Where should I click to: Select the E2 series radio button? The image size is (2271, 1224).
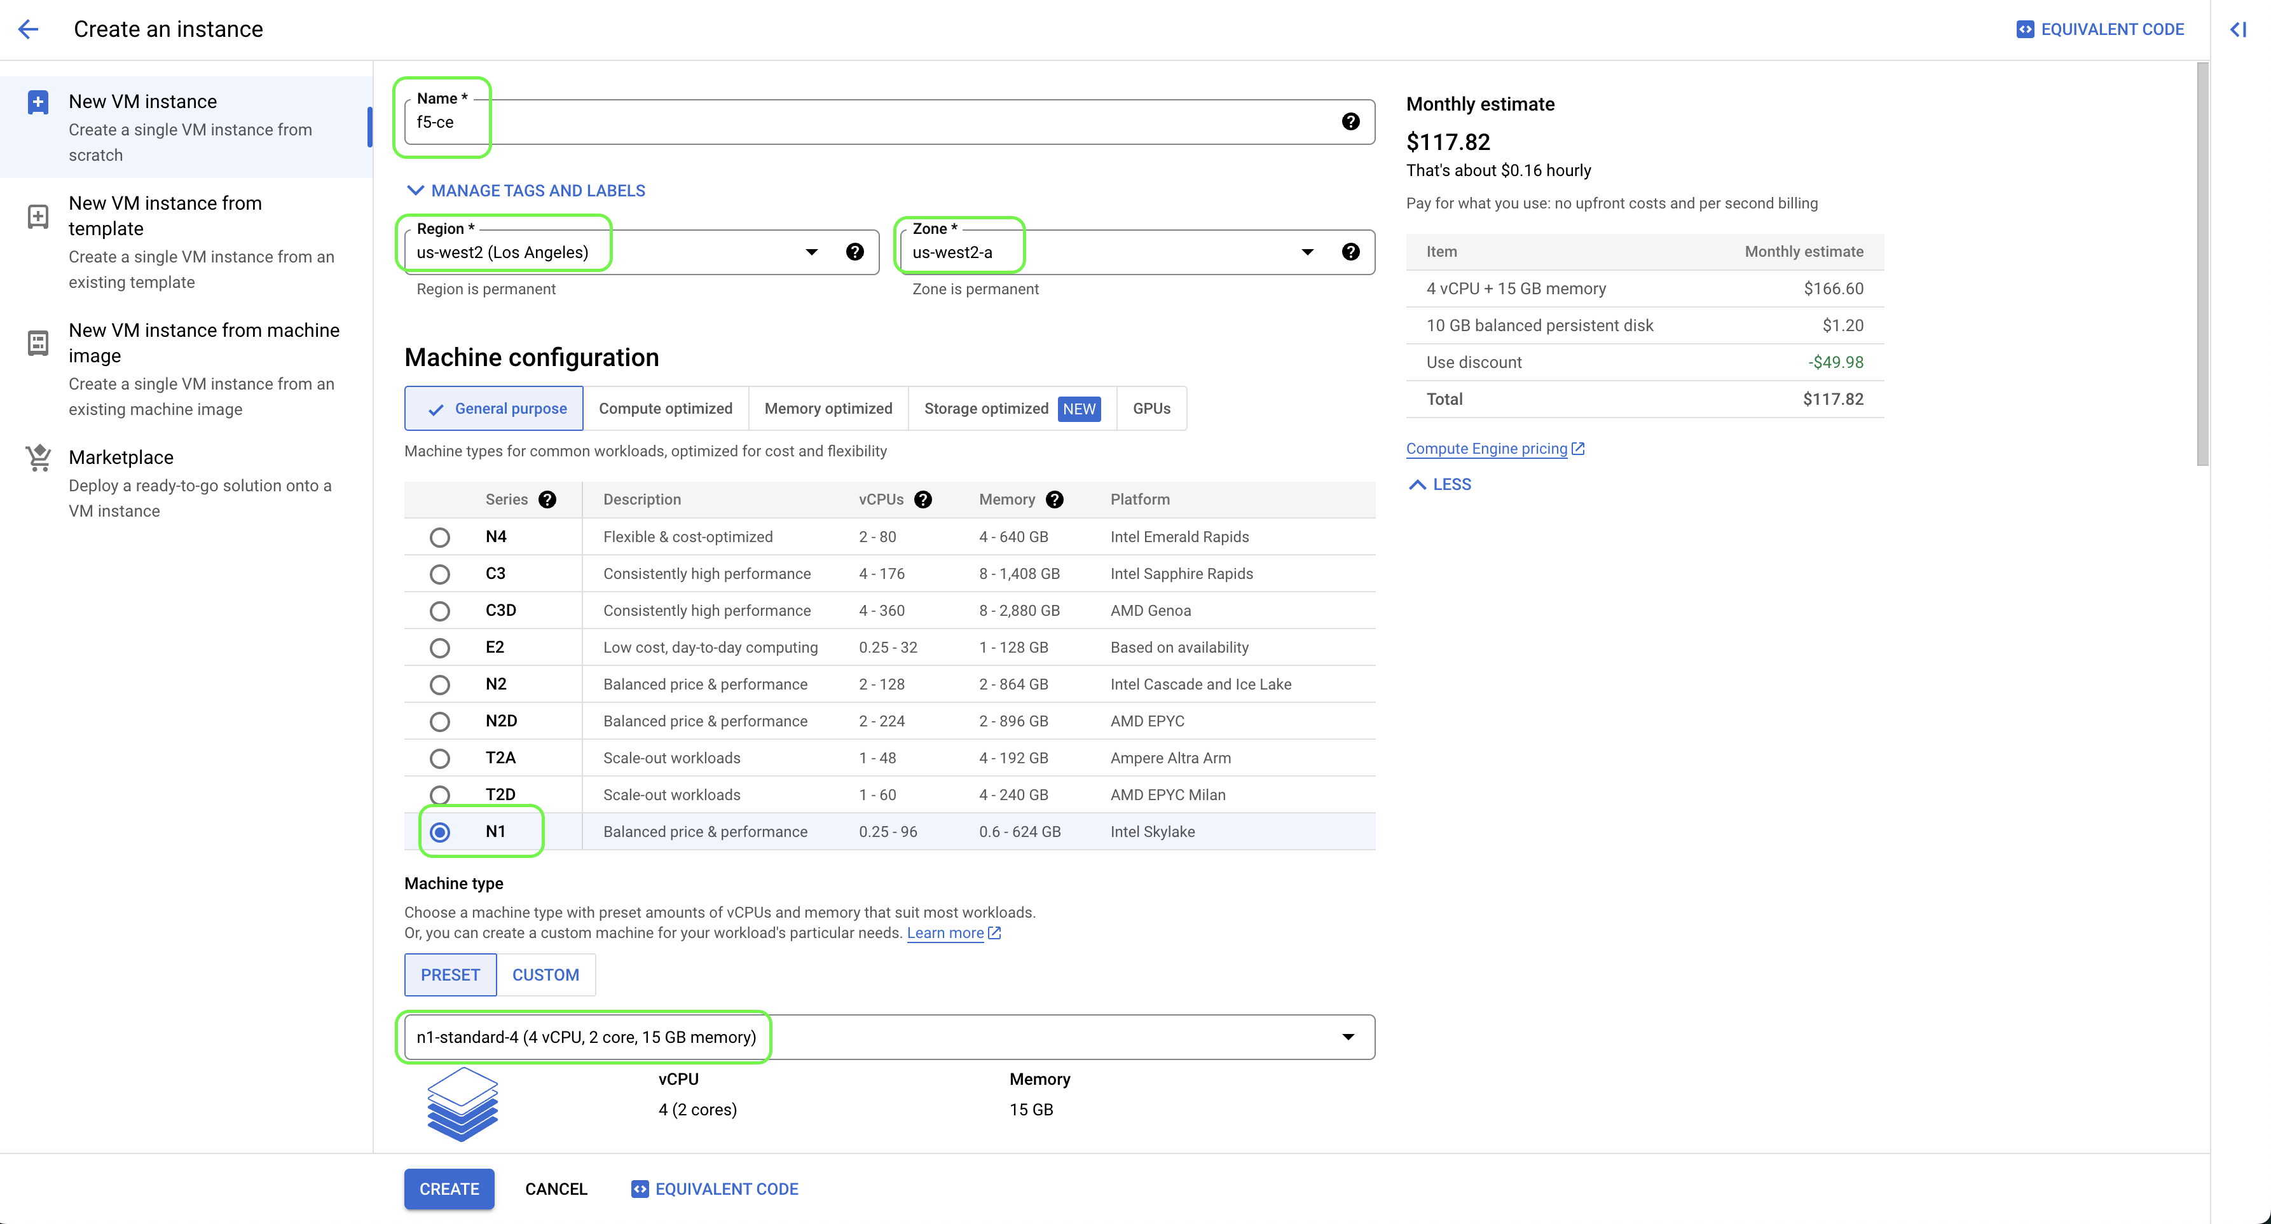pyautogui.click(x=439, y=648)
